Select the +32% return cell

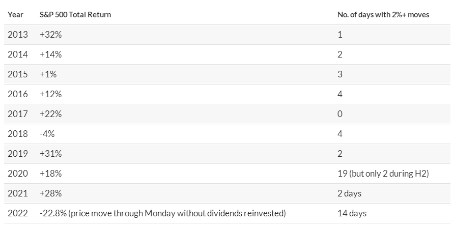50,35
